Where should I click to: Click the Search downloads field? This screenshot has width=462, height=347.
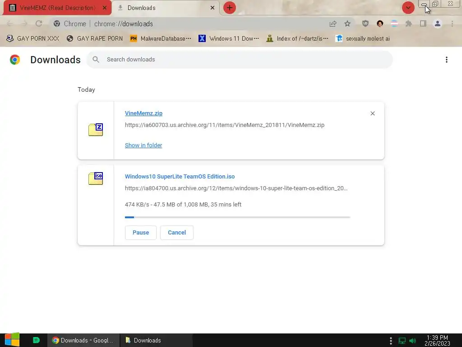point(240,60)
